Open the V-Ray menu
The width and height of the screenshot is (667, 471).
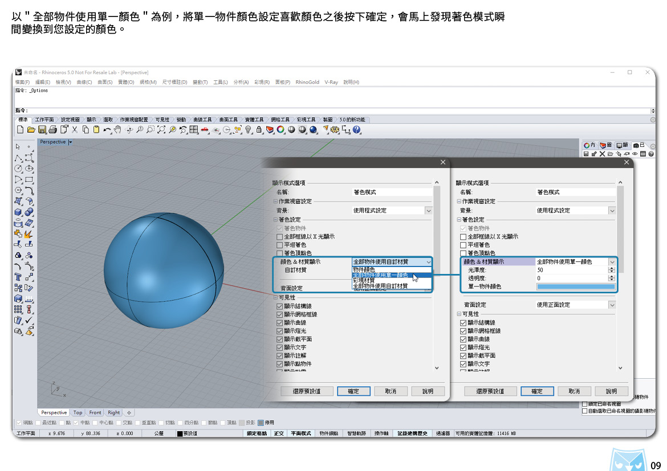coord(331,82)
